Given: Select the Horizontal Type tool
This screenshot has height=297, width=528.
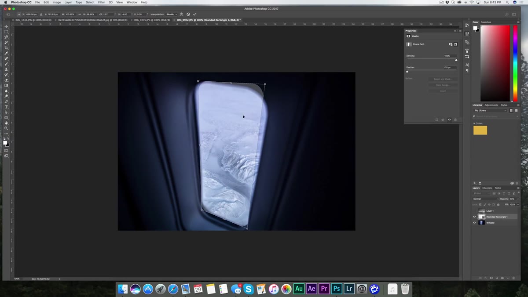Looking at the screenshot, I should [6, 107].
